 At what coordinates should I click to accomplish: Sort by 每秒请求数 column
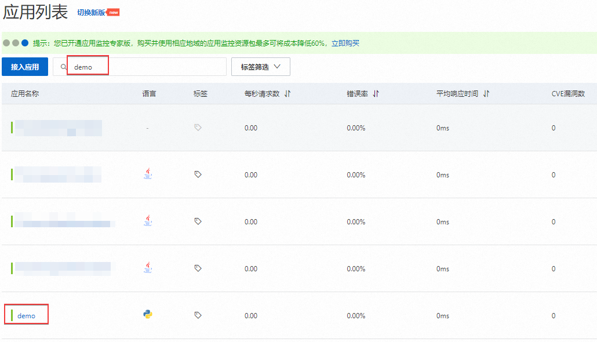(287, 93)
